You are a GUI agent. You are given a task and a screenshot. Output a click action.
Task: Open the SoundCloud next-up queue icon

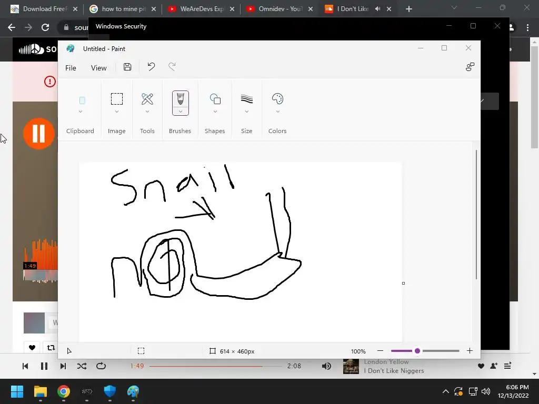tap(507, 366)
